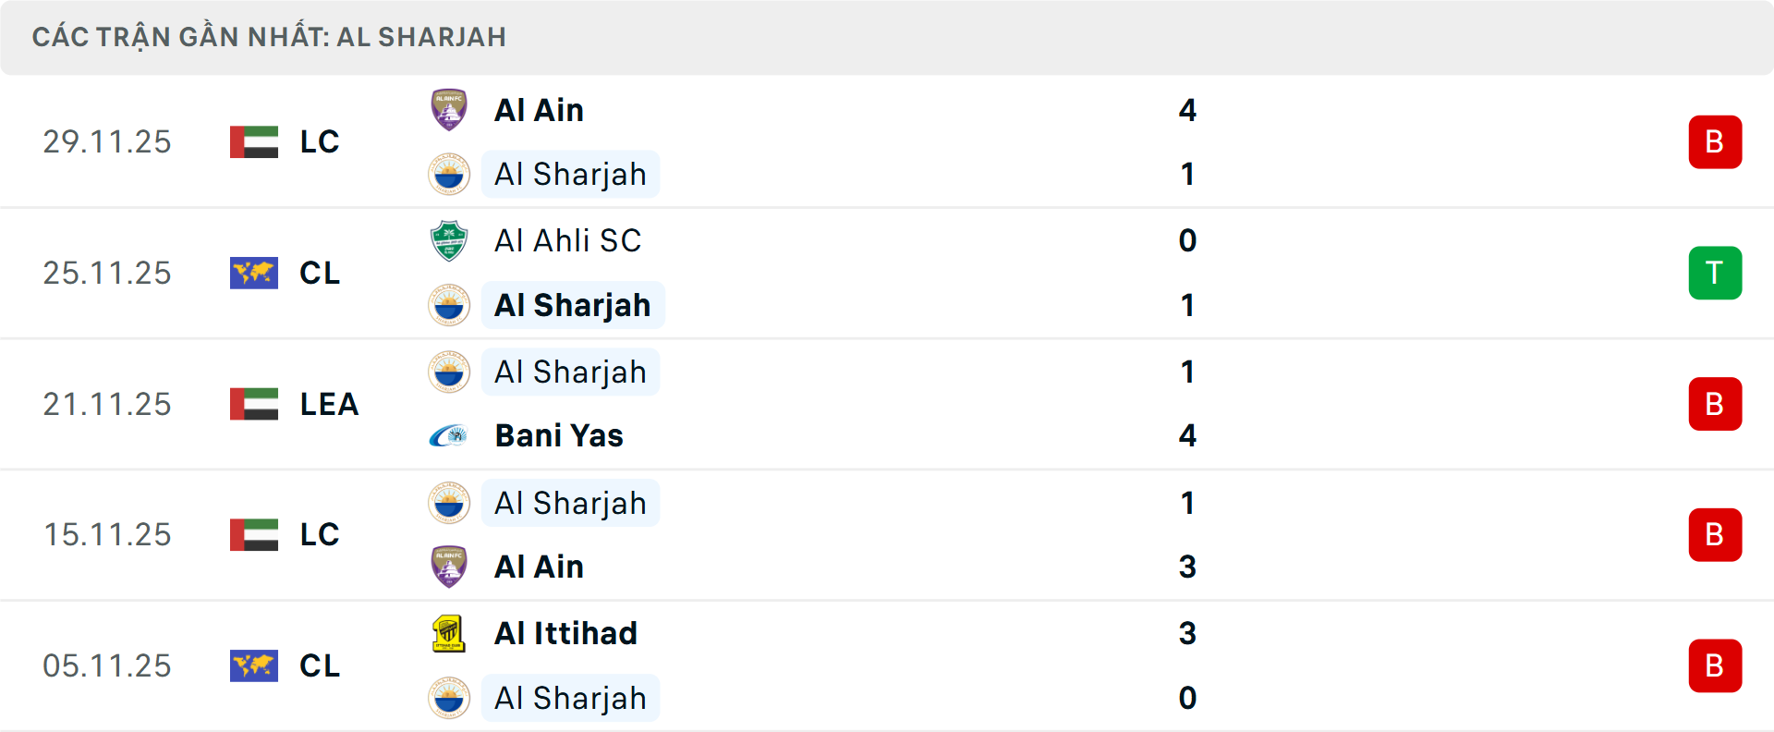
Task: Open the Al Ittihad yellow crest icon
Action: pyautogui.click(x=449, y=633)
